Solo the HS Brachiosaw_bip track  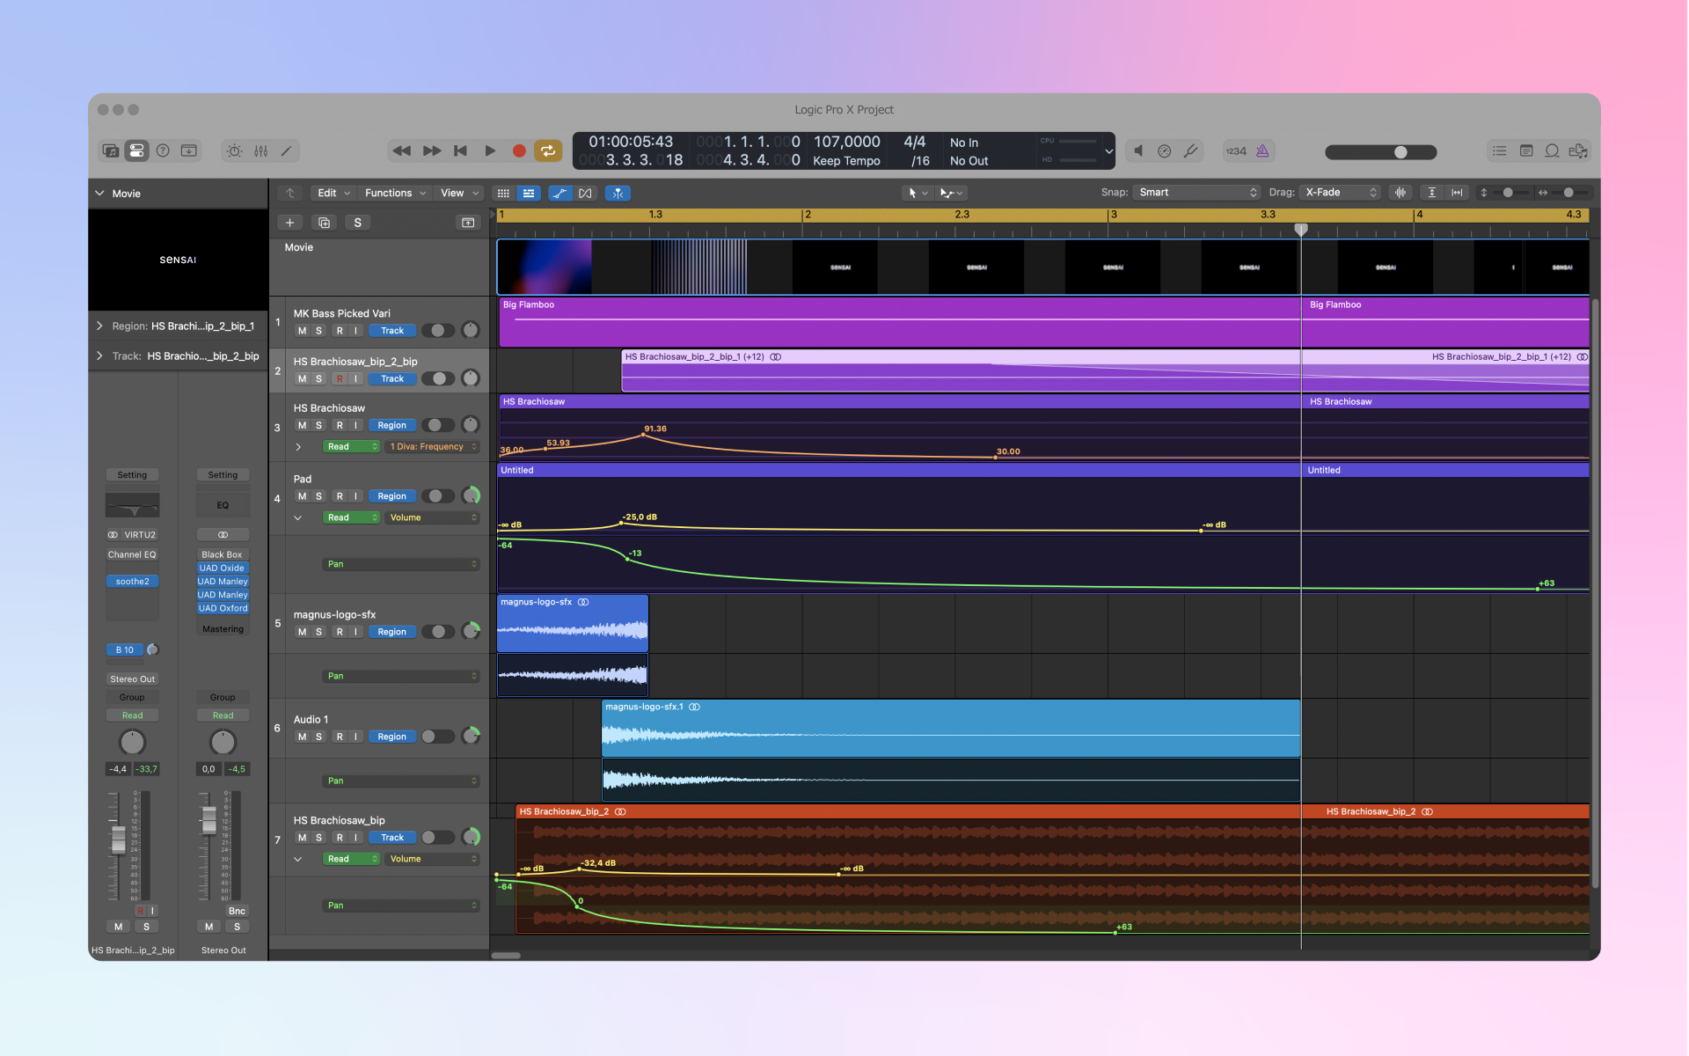[x=318, y=838]
